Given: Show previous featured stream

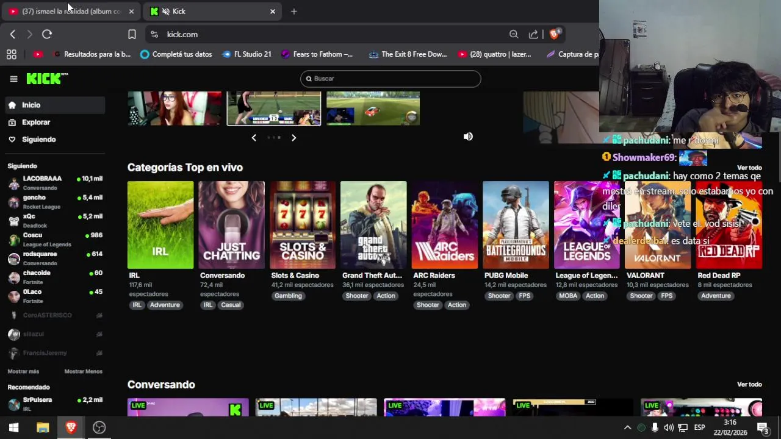Looking at the screenshot, I should click(254, 138).
